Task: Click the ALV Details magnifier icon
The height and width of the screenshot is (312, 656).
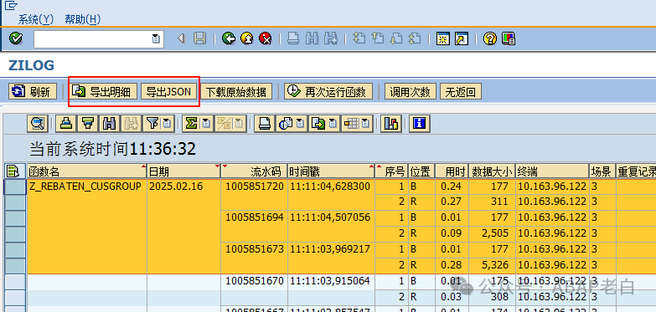Action: pos(38,124)
